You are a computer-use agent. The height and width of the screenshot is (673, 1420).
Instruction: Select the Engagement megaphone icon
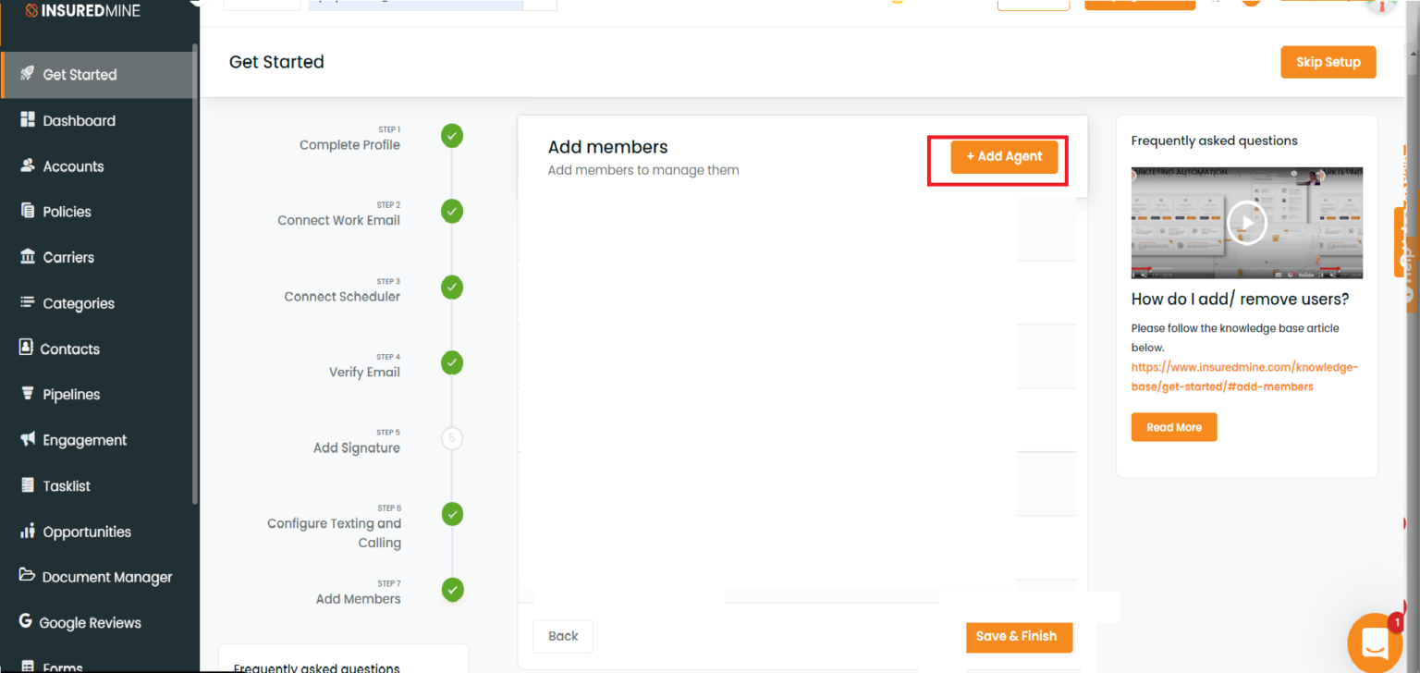[x=27, y=439]
